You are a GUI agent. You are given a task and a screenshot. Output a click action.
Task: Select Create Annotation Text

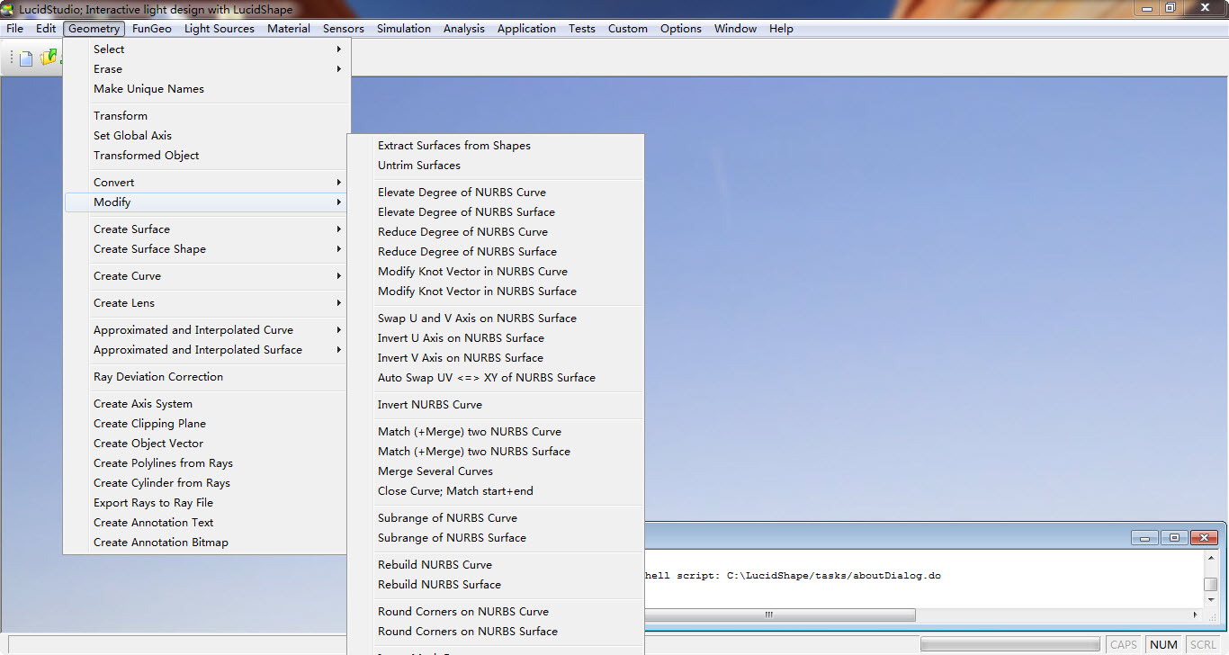pos(206,523)
